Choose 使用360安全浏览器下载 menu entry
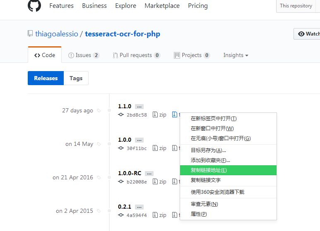Viewport: 320px width, 231px height. 228,192
